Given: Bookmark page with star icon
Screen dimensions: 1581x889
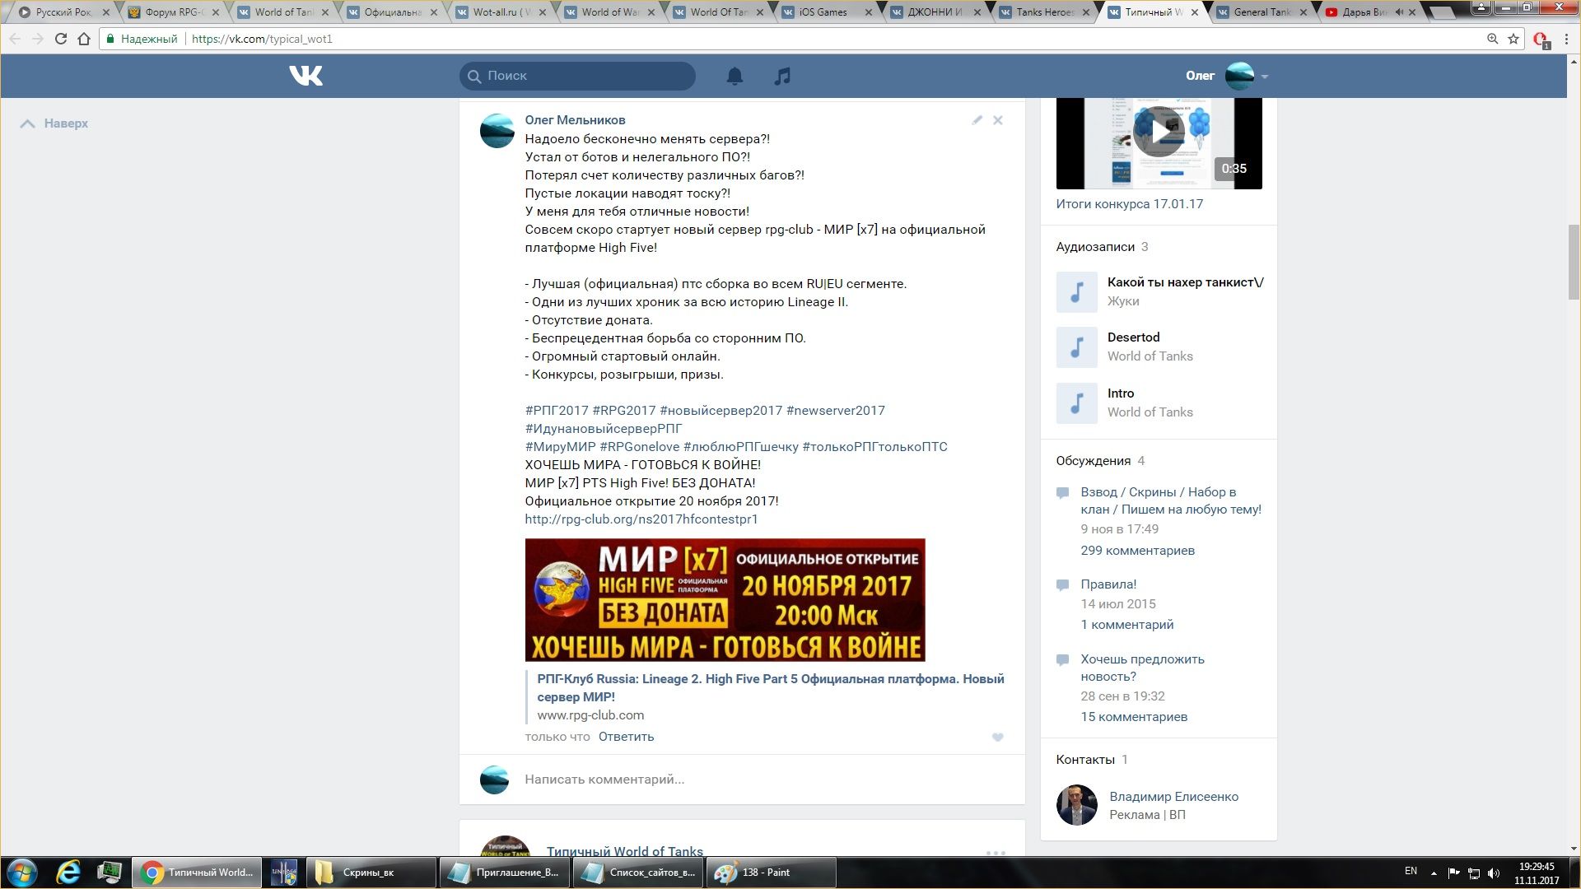Looking at the screenshot, I should tap(1513, 39).
